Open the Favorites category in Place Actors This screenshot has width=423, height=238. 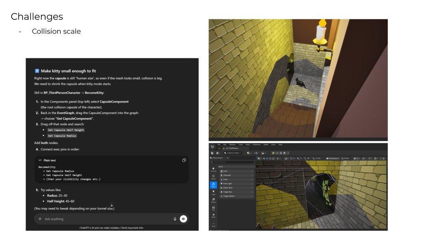[213, 169]
